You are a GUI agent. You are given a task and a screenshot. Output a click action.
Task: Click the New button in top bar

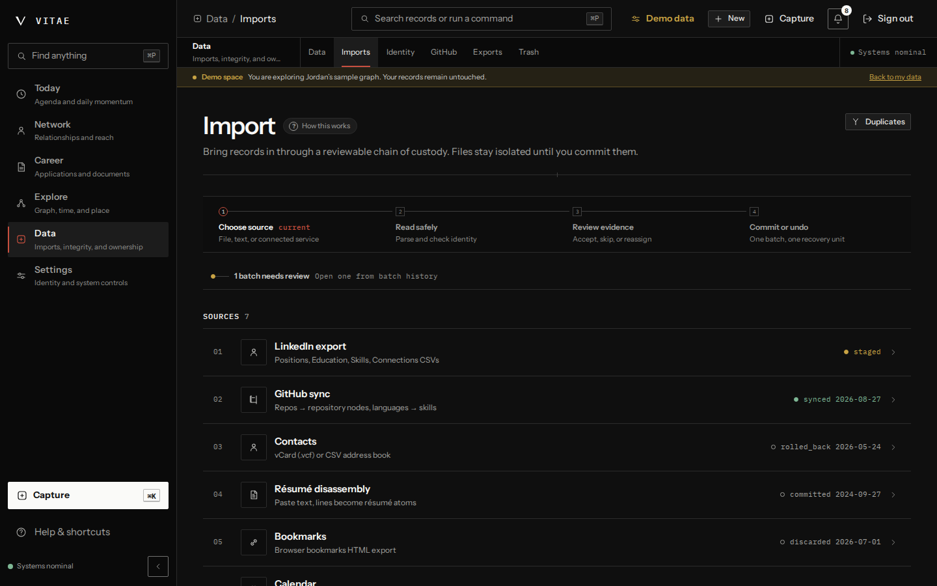pyautogui.click(x=729, y=19)
